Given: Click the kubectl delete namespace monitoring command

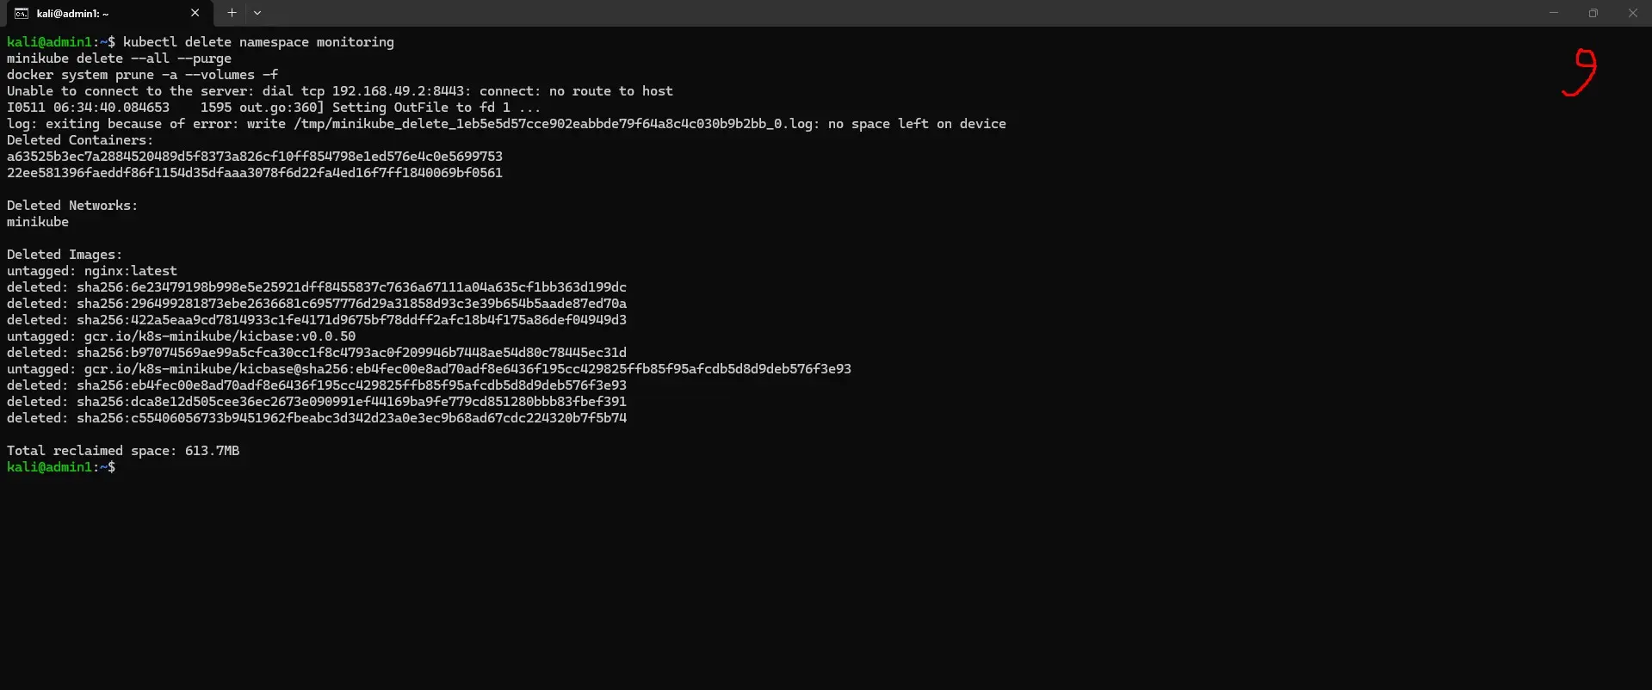Looking at the screenshot, I should tap(258, 42).
